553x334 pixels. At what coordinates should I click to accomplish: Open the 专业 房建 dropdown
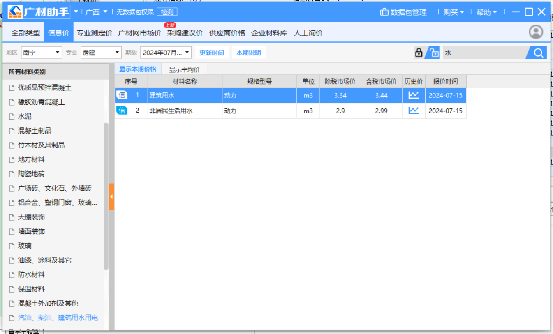click(101, 53)
